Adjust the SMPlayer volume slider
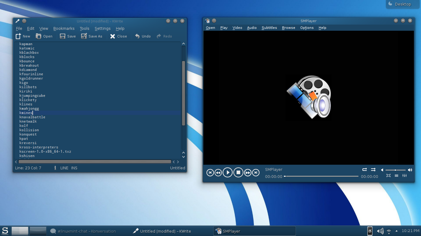The width and height of the screenshot is (421, 236). point(395,170)
